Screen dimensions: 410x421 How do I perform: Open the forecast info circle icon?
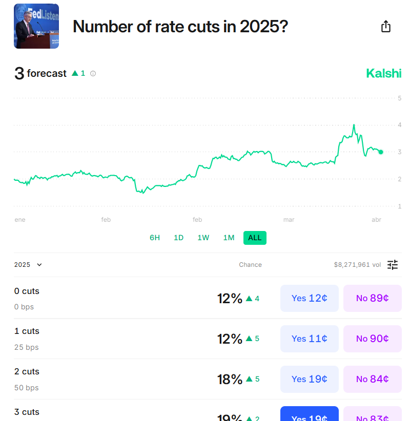tap(93, 74)
